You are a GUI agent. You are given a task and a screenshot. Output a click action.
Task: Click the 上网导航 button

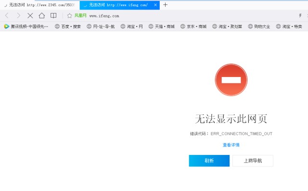coord(253,161)
